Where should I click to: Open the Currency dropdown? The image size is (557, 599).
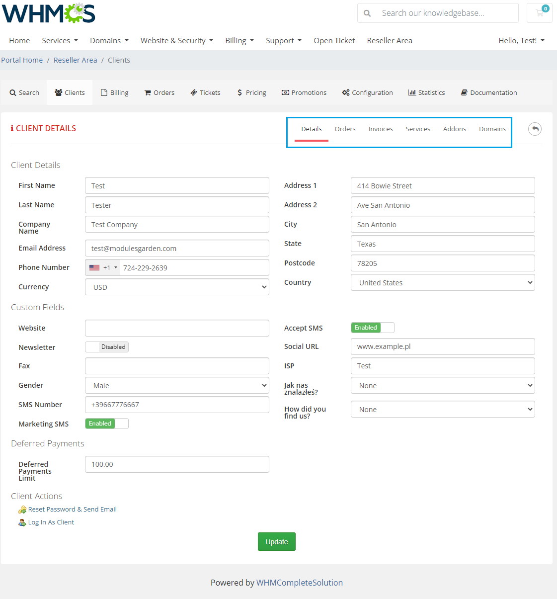(x=177, y=287)
